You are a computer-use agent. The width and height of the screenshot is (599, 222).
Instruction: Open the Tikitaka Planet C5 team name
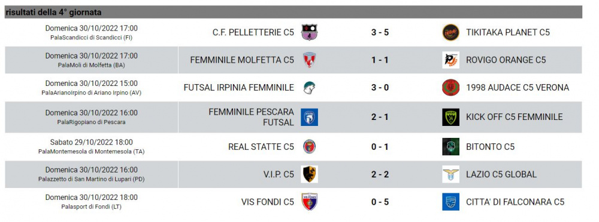[508, 32]
